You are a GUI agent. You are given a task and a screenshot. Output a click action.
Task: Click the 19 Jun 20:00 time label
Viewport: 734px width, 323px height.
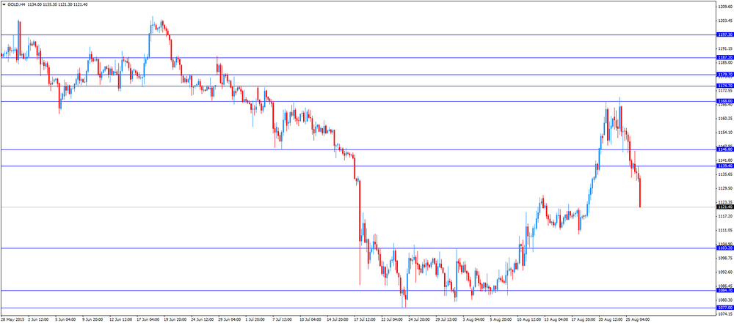click(x=174, y=320)
